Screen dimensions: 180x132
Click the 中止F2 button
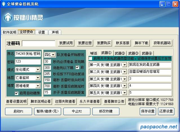[x=77, y=111]
